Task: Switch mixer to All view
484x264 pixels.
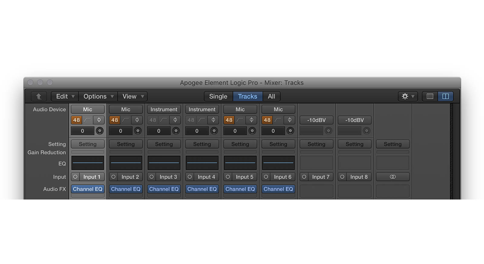Action: click(x=271, y=96)
